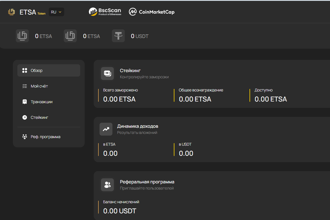Click the Приглашайте пользователей subtitle
The width and height of the screenshot is (330, 220).
(147, 188)
